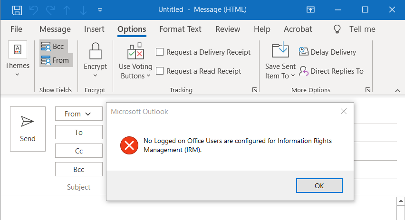Open the File tab
The height and width of the screenshot is (220, 405).
click(x=16, y=29)
